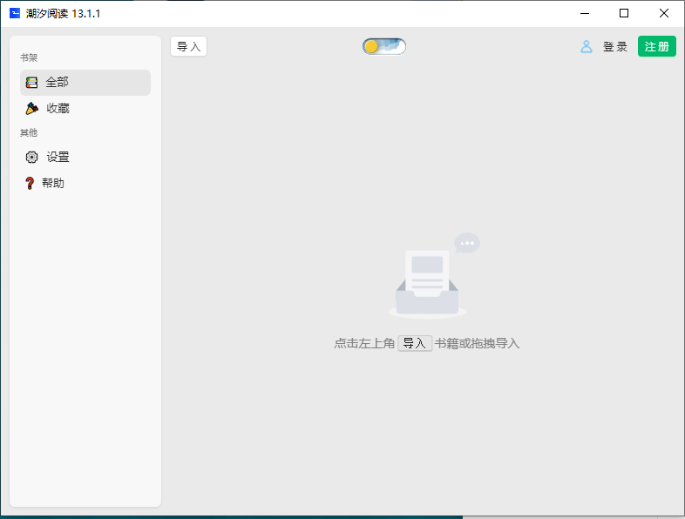This screenshot has height=519, width=685.
Task: Minimize the 潮汐阅读 window
Action: (x=585, y=14)
